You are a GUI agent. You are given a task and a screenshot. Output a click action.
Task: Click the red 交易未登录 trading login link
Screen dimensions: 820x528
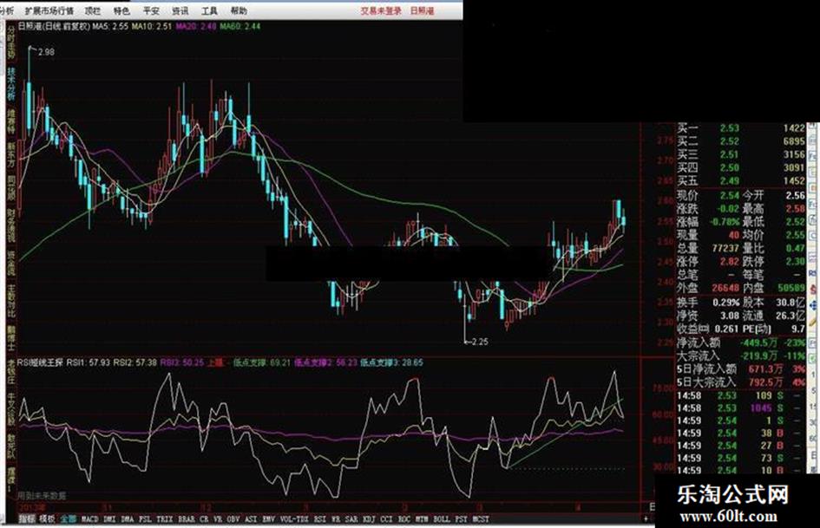point(380,10)
